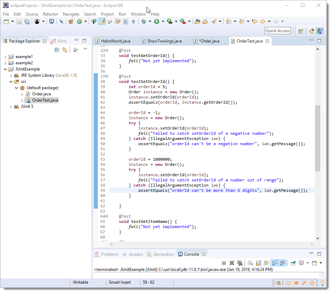
Task: Click the Open Task folder icon
Action: point(205,21)
